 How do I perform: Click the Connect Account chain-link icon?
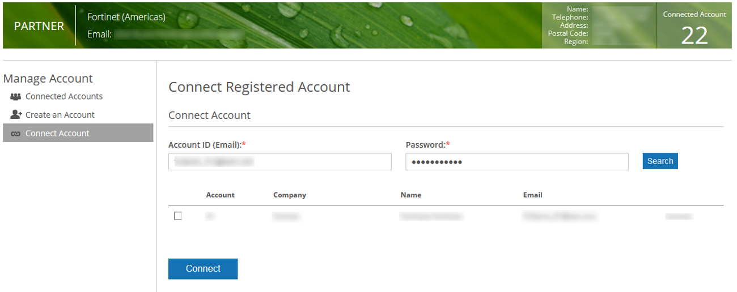[x=15, y=134]
